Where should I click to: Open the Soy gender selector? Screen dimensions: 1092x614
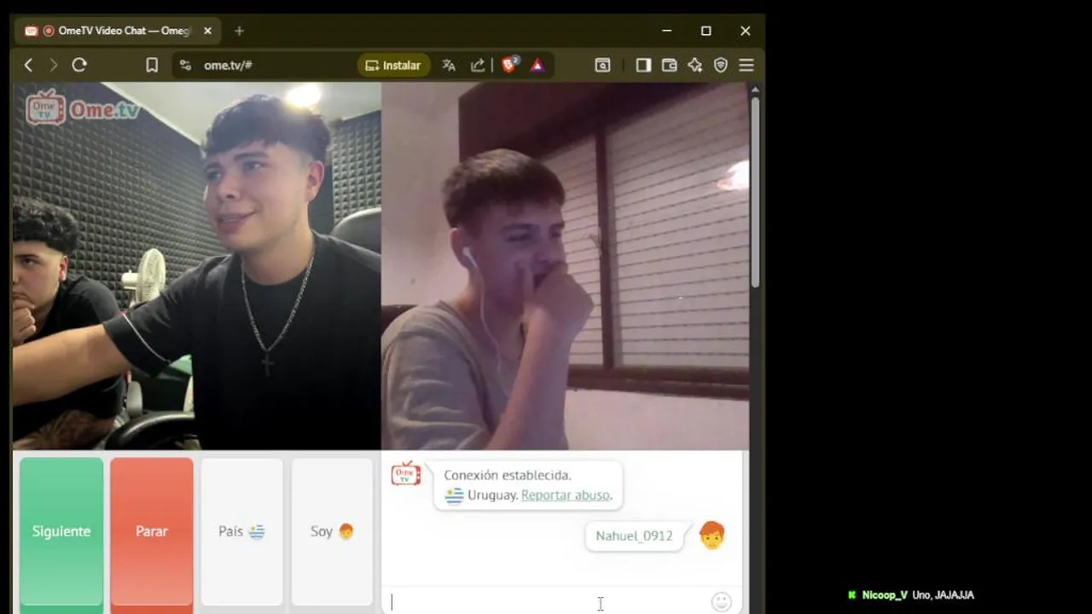[x=332, y=531]
